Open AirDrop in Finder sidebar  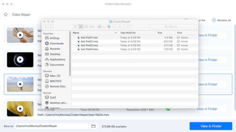55,38
